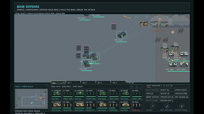Switch to the PLT 3 tab

[103, 83]
